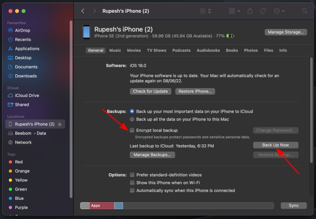Image resolution: width=316 pixels, height=219 pixels.
Task: Open the group-by grid dropdown
Action: click(235, 11)
